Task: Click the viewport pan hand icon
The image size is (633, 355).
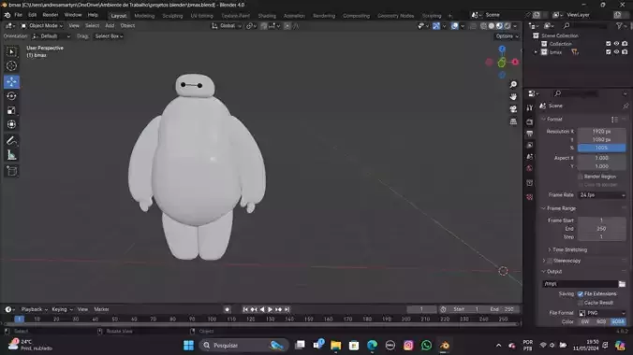Action: [x=513, y=97]
